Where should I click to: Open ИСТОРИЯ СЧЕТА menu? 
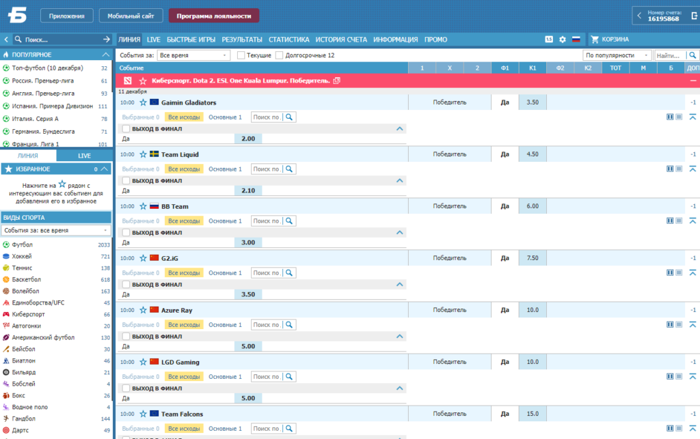[x=341, y=40]
